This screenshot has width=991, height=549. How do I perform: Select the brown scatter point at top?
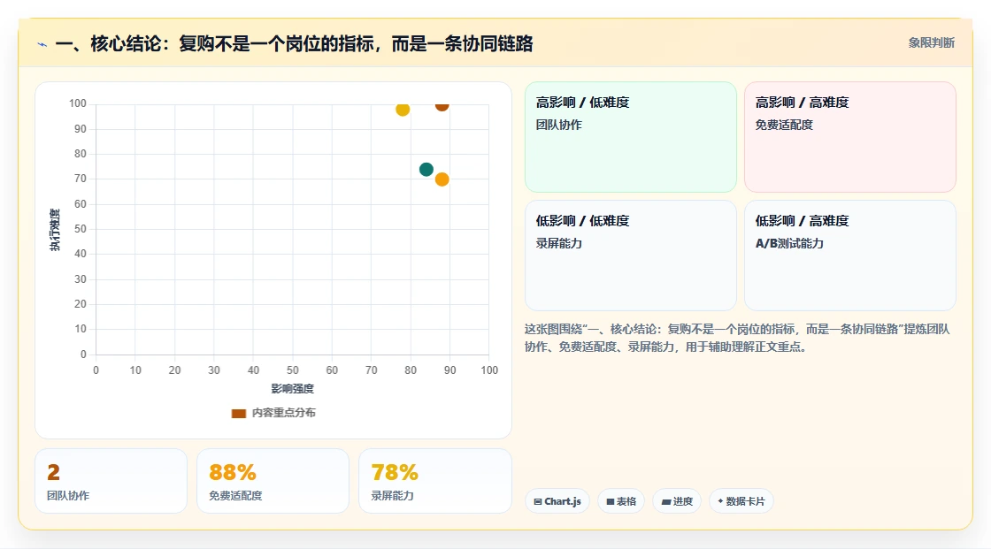(442, 105)
